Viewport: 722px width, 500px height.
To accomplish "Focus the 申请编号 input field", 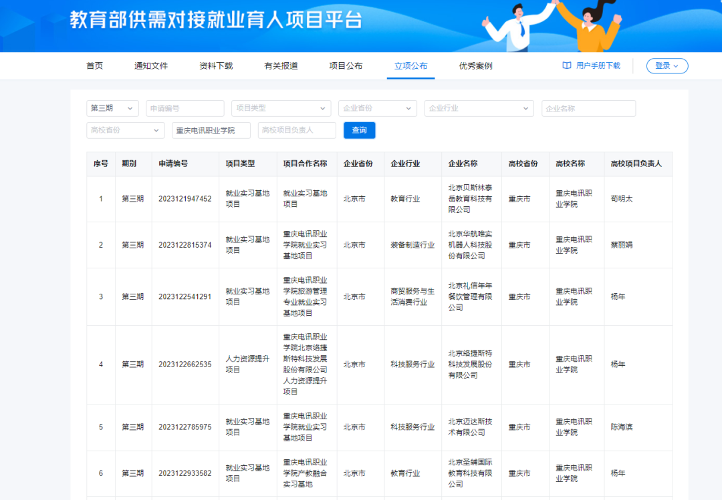I will [x=185, y=108].
